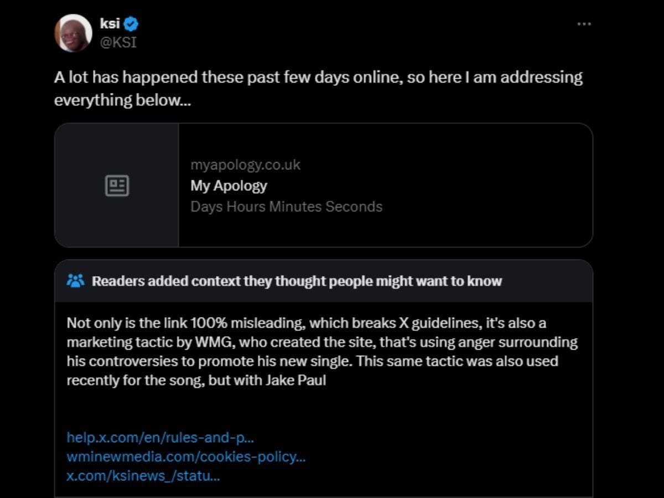Viewport: 664px width, 498px height.
Task: Open the "My Apology" card title
Action: 229,185
